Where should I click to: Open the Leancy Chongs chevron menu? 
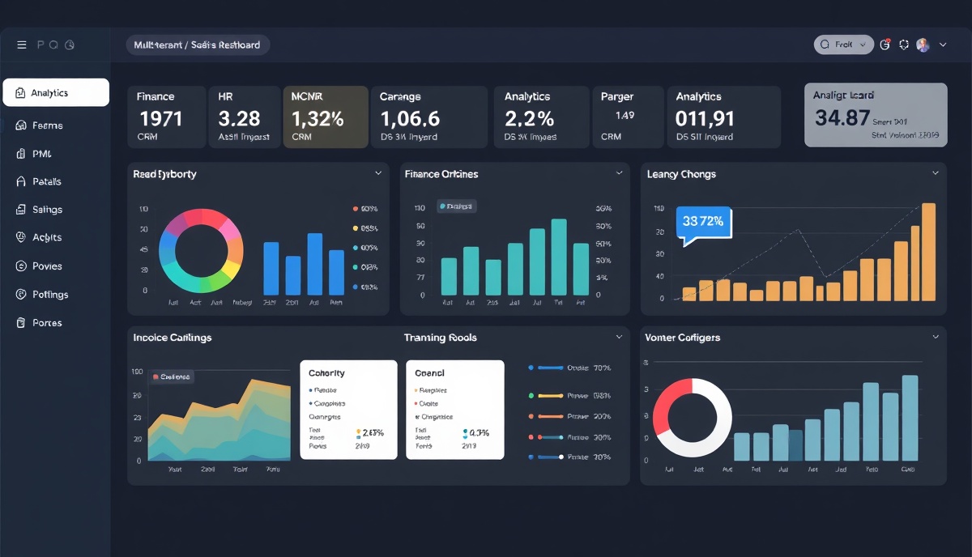coord(935,172)
